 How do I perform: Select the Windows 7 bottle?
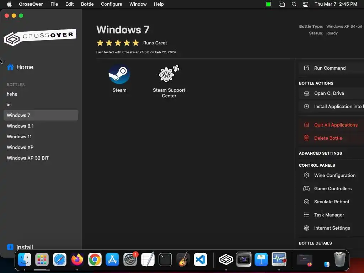(41, 115)
